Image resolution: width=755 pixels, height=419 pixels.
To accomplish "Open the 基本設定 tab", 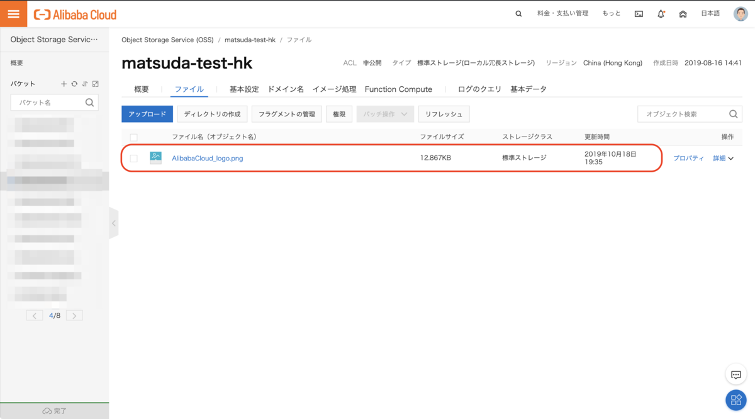I will click(244, 89).
